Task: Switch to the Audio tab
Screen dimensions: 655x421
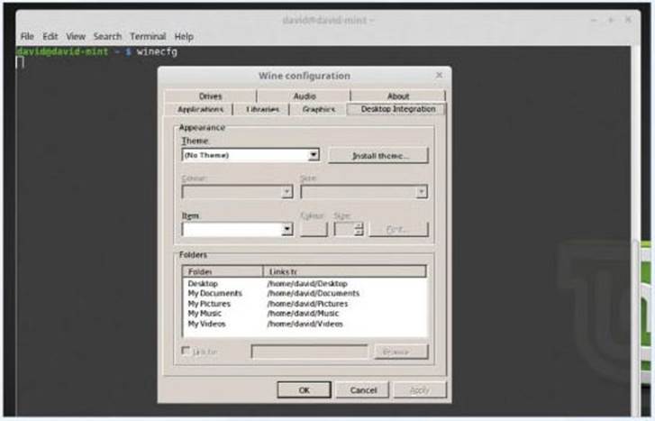Action: tap(305, 96)
